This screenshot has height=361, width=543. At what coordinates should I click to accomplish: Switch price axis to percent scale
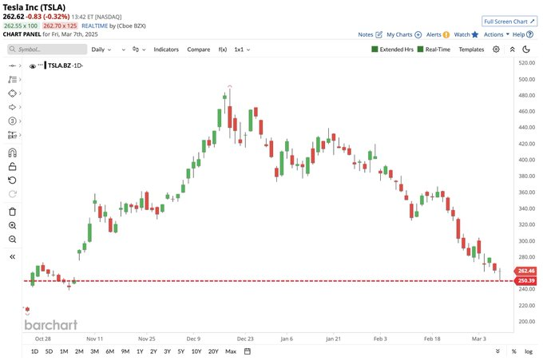(x=514, y=351)
